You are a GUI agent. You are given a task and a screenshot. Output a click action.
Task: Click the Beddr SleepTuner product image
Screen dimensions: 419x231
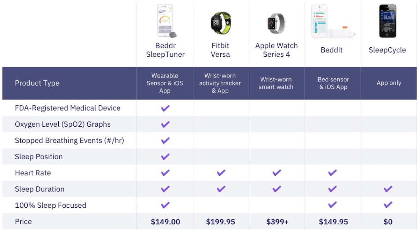tap(167, 21)
